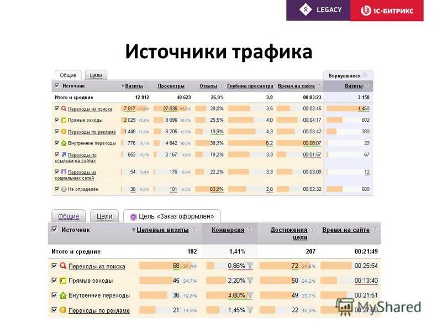Click the social networks source icon
This screenshot has width=442, height=332.
(64, 172)
